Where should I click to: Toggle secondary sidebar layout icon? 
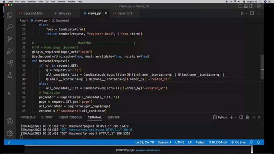pos(251,6)
